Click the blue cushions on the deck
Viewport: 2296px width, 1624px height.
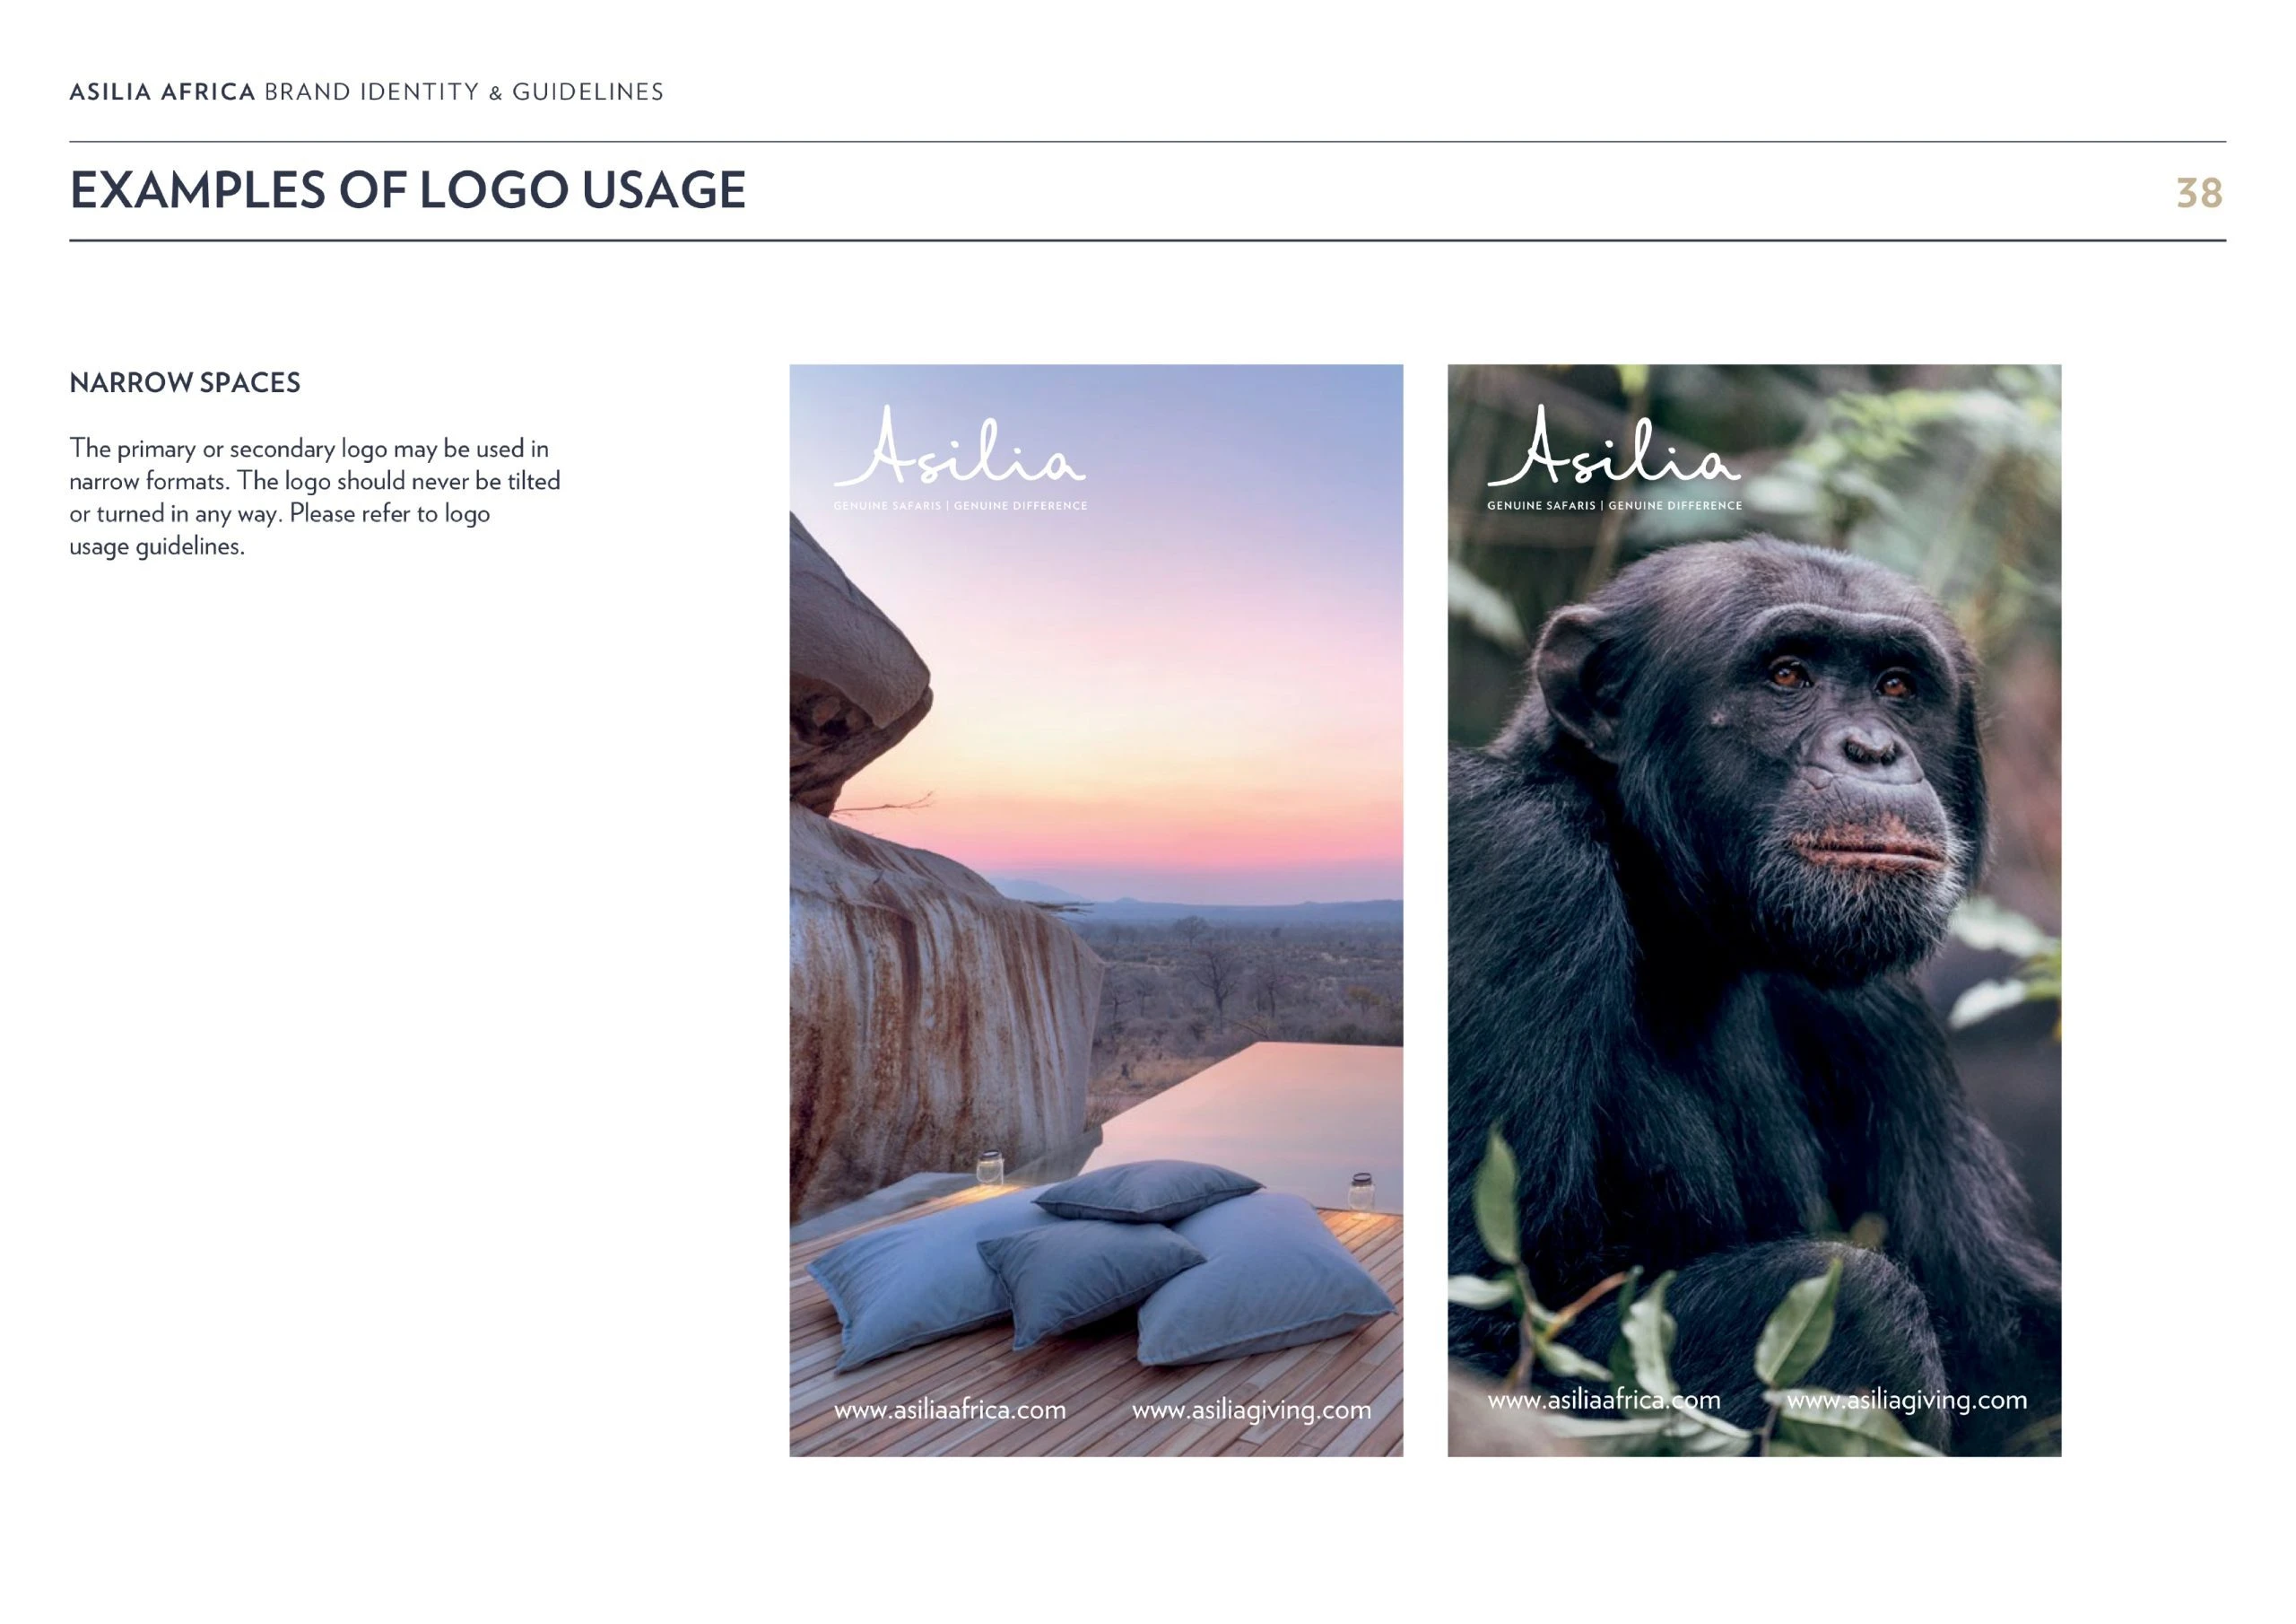coord(1100,1266)
